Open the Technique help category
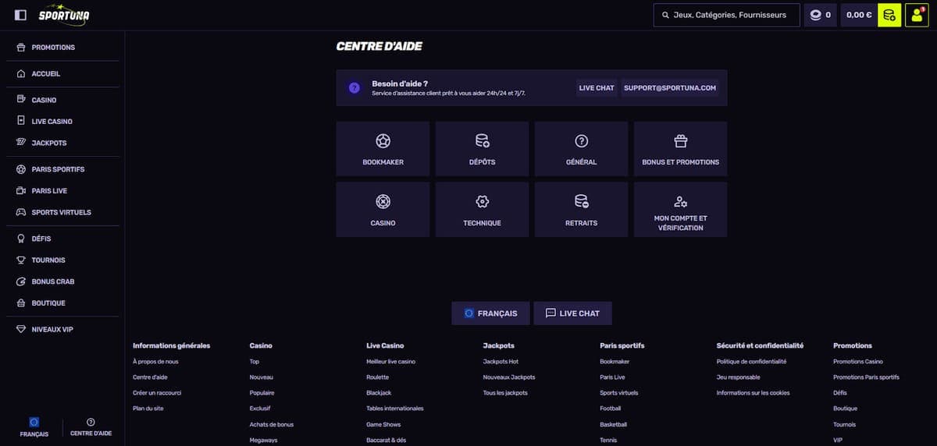 pos(482,209)
